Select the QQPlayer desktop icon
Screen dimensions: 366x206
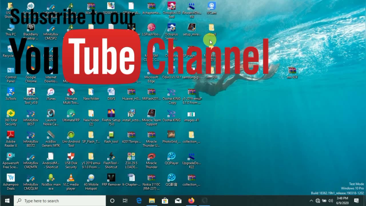pos(172,159)
